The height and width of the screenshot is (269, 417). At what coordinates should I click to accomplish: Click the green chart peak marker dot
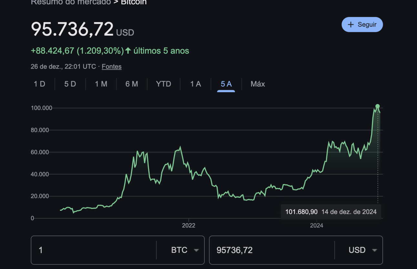pyautogui.click(x=378, y=106)
